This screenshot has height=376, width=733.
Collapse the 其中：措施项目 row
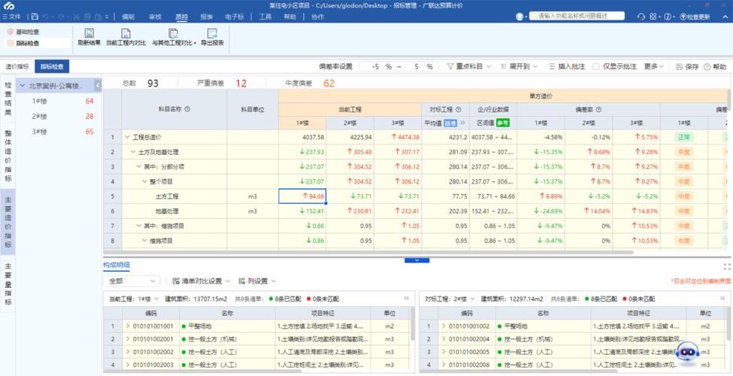tap(139, 226)
